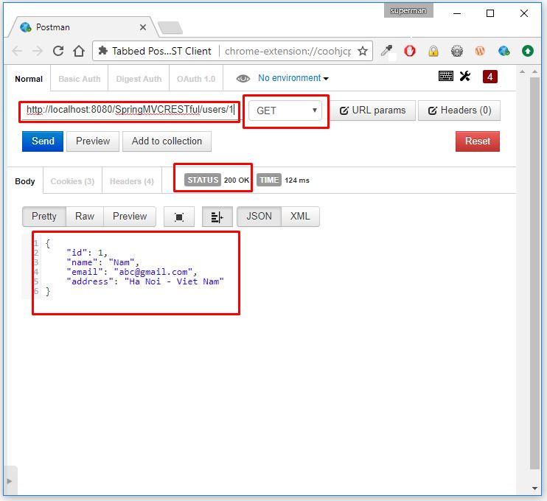Screen dimensions: 547x501
Task: Open a new browser tab
Action: [x=170, y=28]
